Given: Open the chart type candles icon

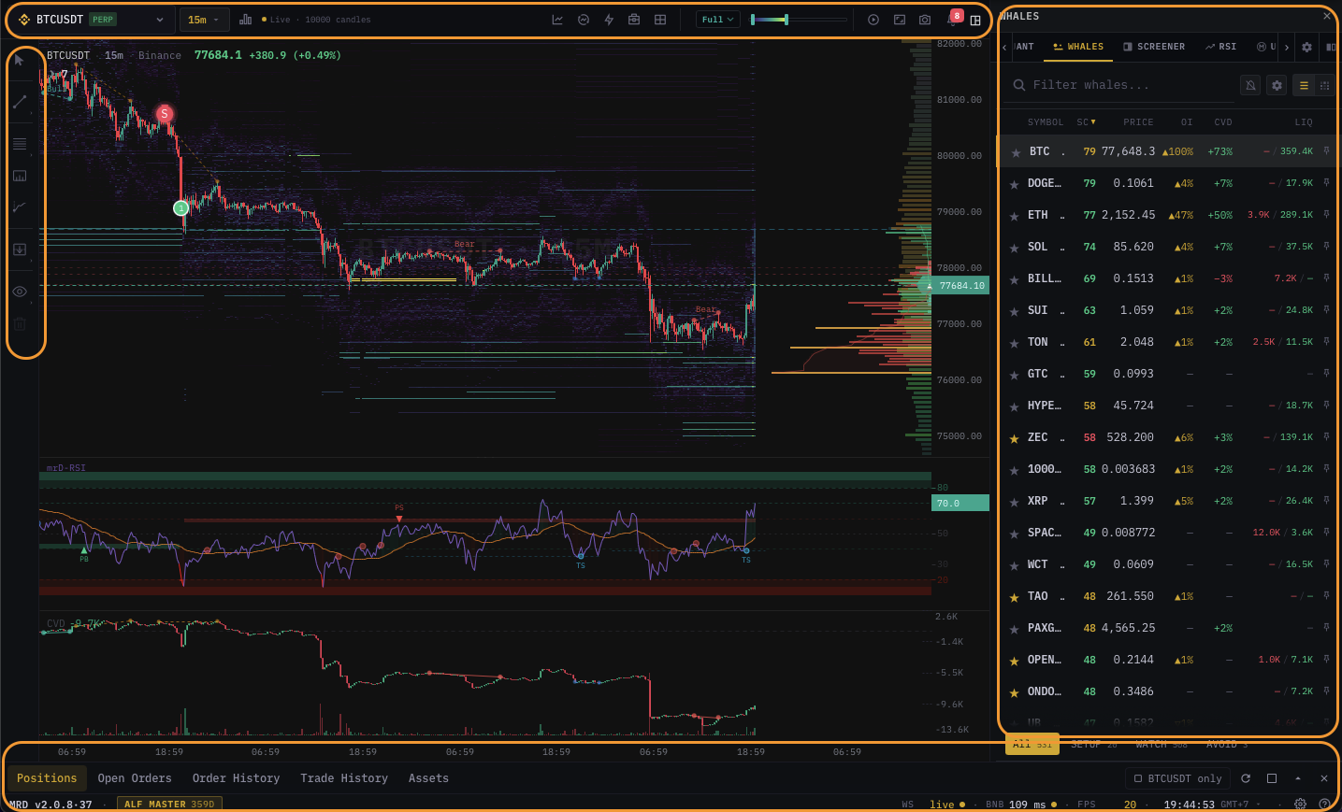Looking at the screenshot, I should [x=245, y=20].
